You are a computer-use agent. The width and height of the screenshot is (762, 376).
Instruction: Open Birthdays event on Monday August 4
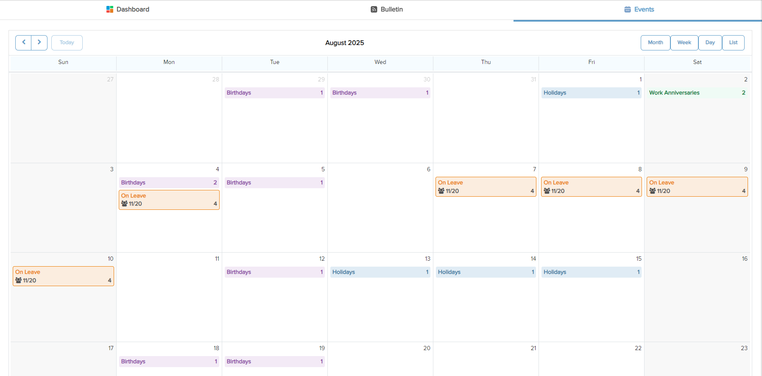[169, 183]
